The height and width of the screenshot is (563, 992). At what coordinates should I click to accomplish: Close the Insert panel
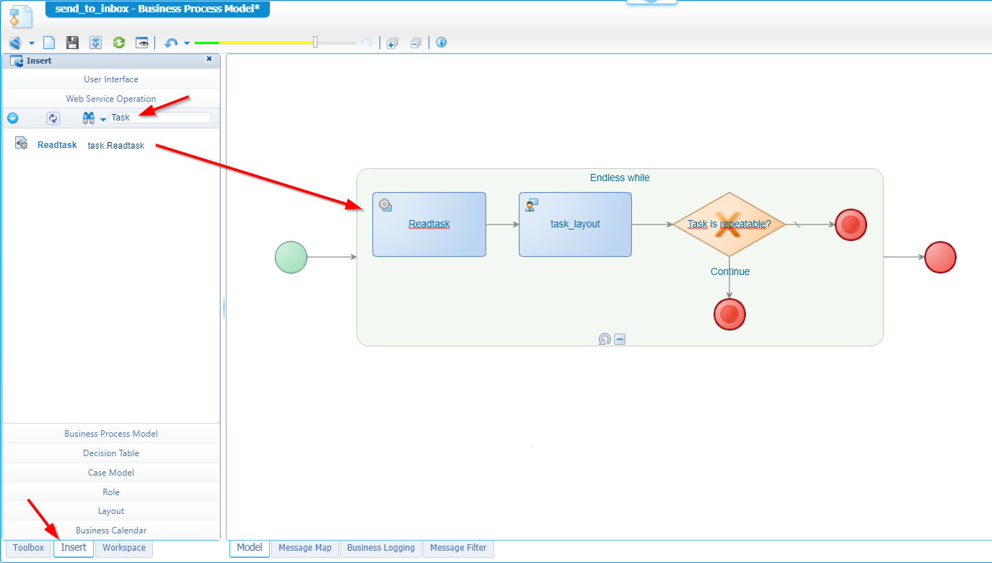pyautogui.click(x=209, y=59)
